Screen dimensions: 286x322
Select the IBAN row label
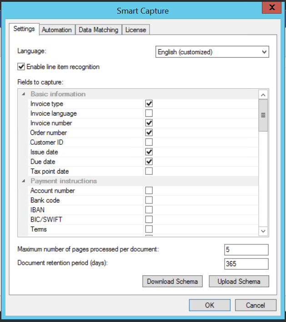coord(37,210)
